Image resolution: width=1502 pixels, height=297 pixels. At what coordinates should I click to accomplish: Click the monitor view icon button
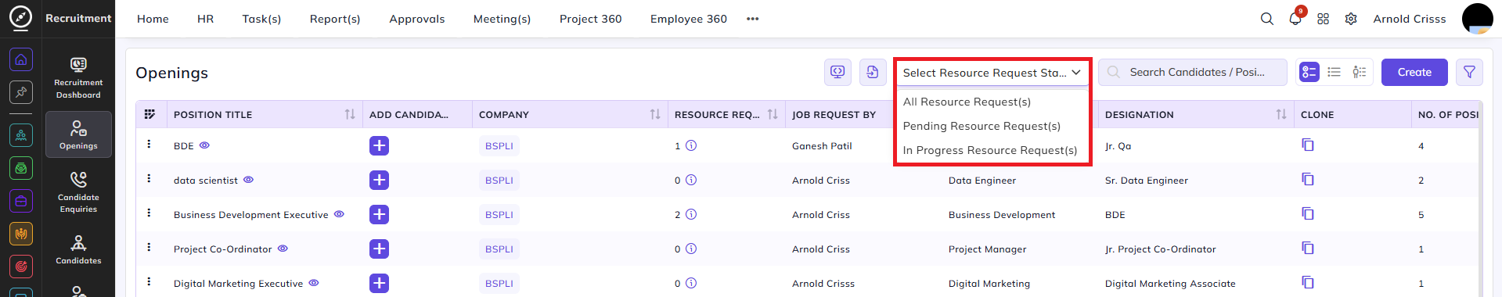[837, 72]
